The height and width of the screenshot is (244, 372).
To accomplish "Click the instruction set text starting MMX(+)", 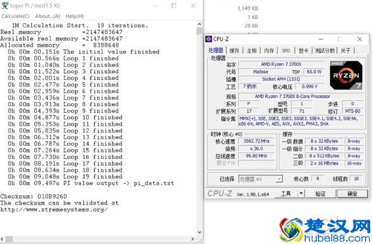I will [x=301, y=121].
